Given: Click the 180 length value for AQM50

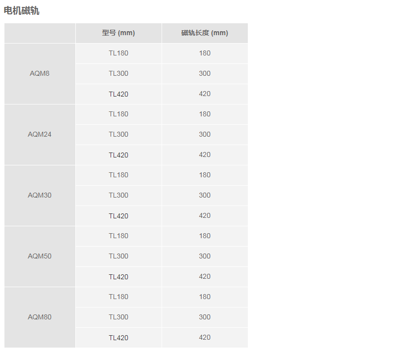Looking at the screenshot, I should click(x=205, y=236).
